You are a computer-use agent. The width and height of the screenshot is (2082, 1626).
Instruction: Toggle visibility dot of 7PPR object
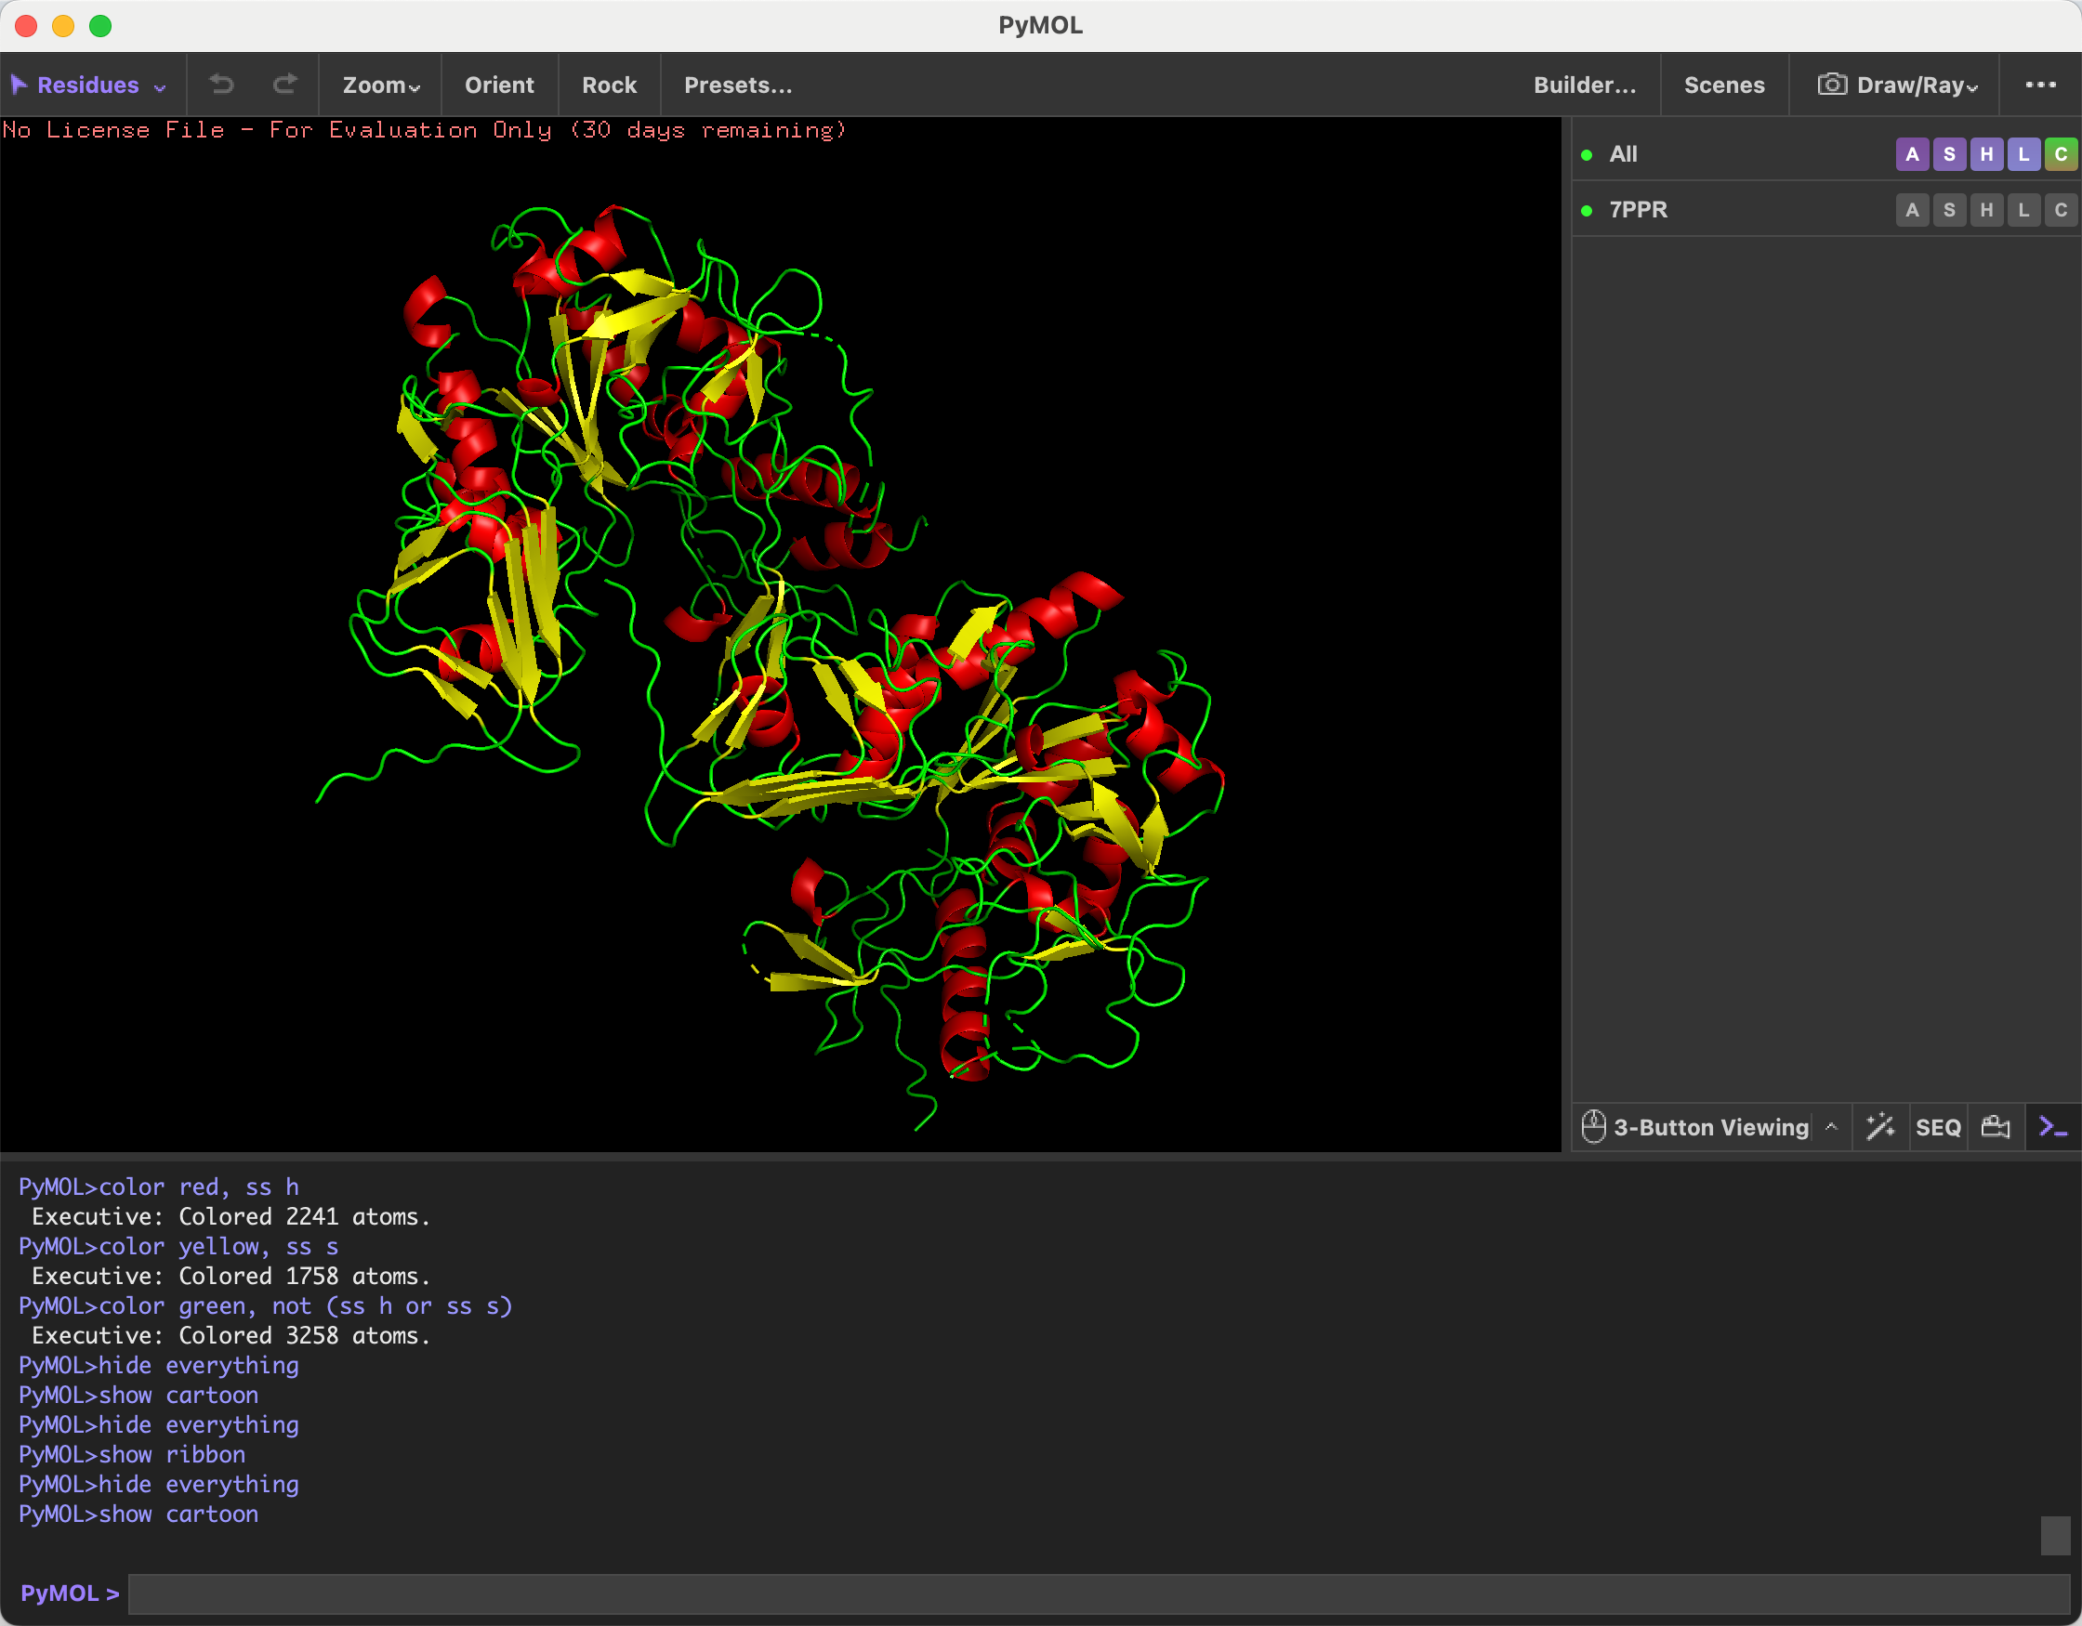click(1587, 211)
